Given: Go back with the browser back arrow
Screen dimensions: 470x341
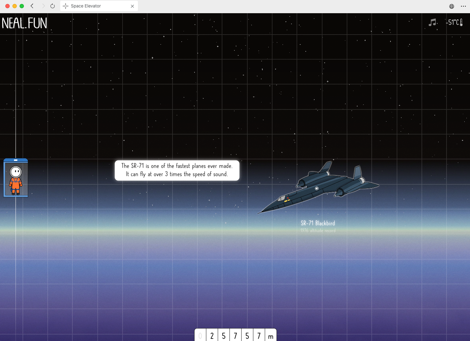Looking at the screenshot, I should click(32, 6).
